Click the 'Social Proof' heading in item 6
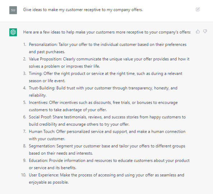Screen dimensions: 213x194 tap(40, 117)
